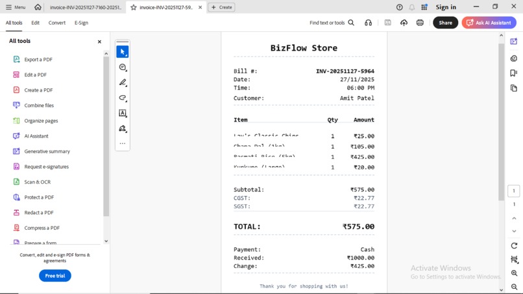Click the TOTAL amount ₹575.00
Image resolution: width=523 pixels, height=294 pixels.
point(358,227)
